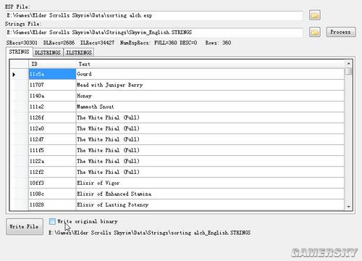This screenshot has width=362, height=261.
Task: Sort by the Text column header
Action: click(210, 64)
